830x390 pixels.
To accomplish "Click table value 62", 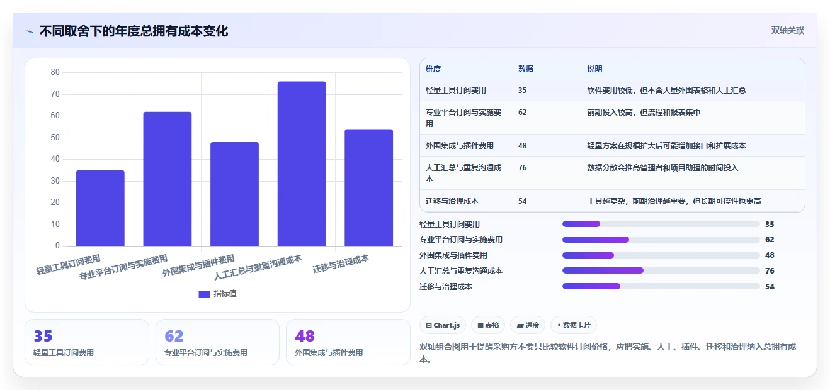I will click(x=523, y=113).
